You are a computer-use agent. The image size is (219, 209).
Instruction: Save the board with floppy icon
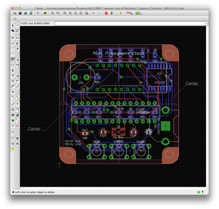click(20, 13)
